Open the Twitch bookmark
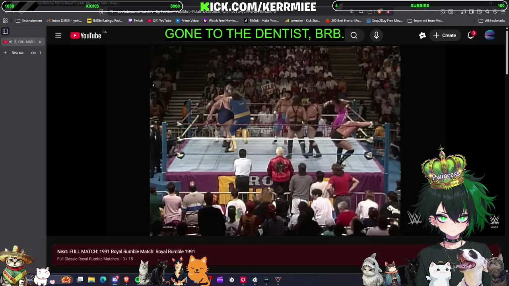509x286 pixels. point(135,21)
